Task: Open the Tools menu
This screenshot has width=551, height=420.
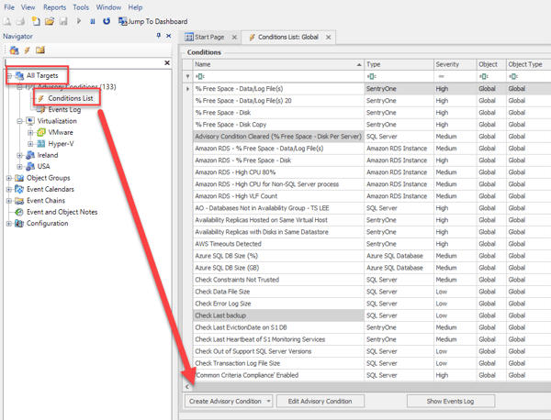Action: coord(81,7)
